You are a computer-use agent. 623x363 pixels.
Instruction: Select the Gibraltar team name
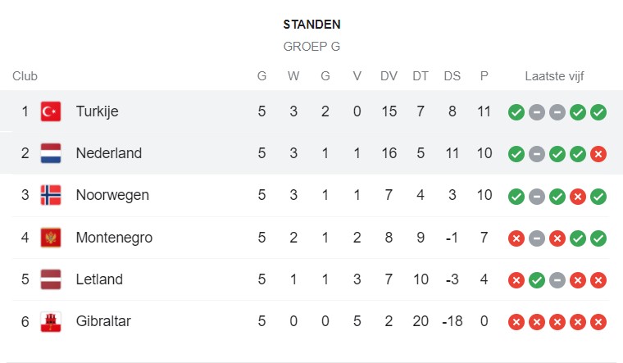point(103,321)
